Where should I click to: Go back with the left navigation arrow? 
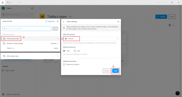[x=40, y=8]
